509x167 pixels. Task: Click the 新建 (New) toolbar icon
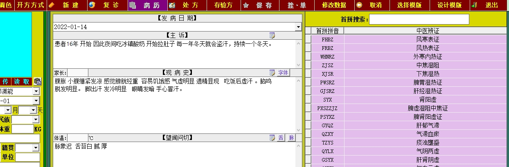pos(52,5)
